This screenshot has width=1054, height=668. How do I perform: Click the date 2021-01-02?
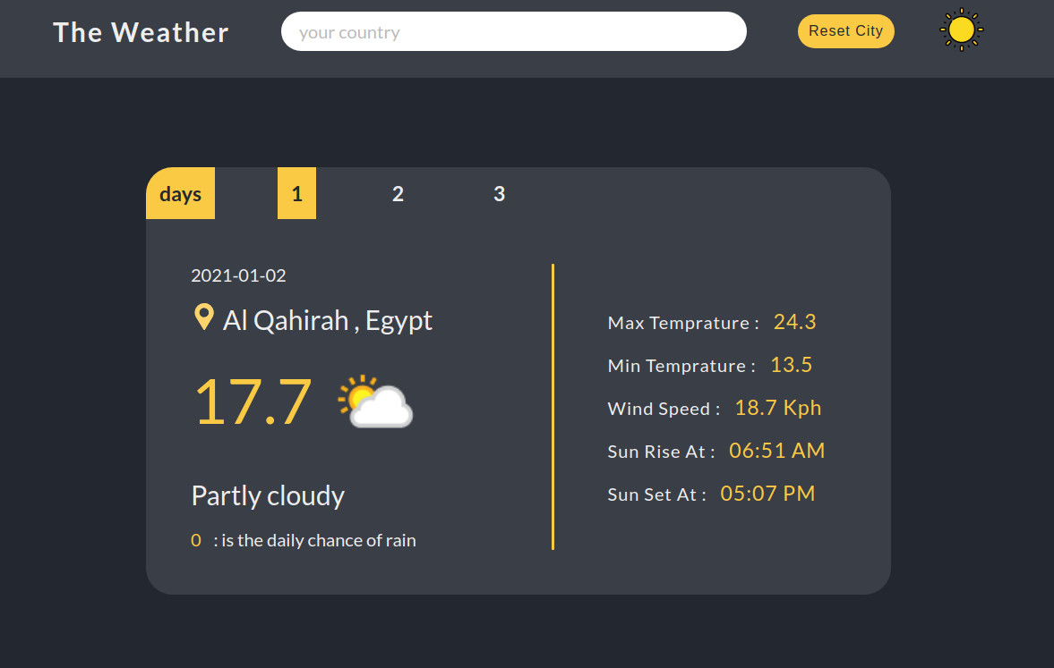238,275
